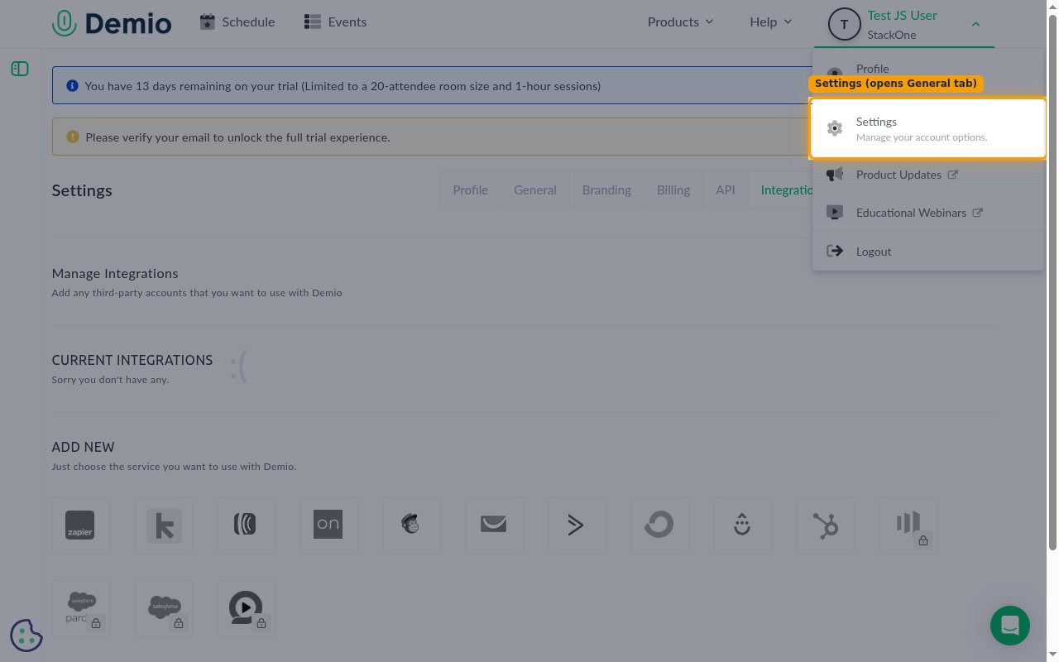
Task: Click the Settings gear icon in menu
Action: (x=835, y=128)
